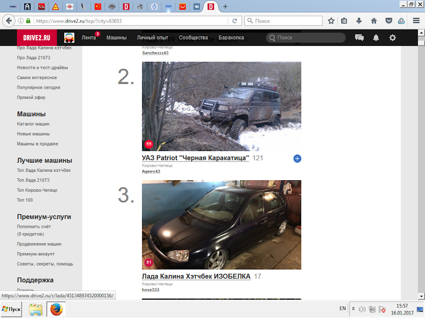Open the messages chat icon
This screenshot has width=425, height=318.
click(359, 38)
